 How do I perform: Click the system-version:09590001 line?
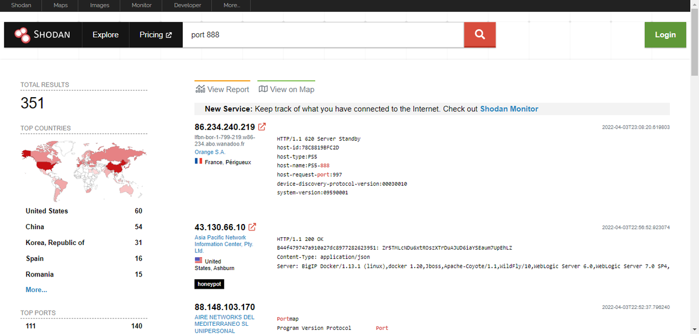[x=312, y=193]
